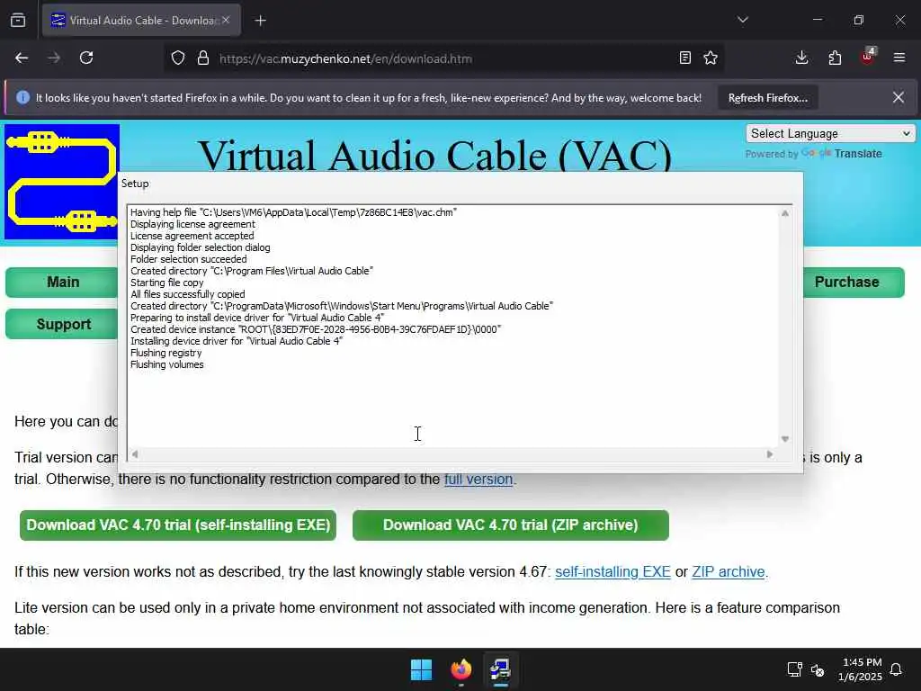Open the Select Language dropdown
Image resolution: width=921 pixels, height=691 pixels.
click(830, 133)
